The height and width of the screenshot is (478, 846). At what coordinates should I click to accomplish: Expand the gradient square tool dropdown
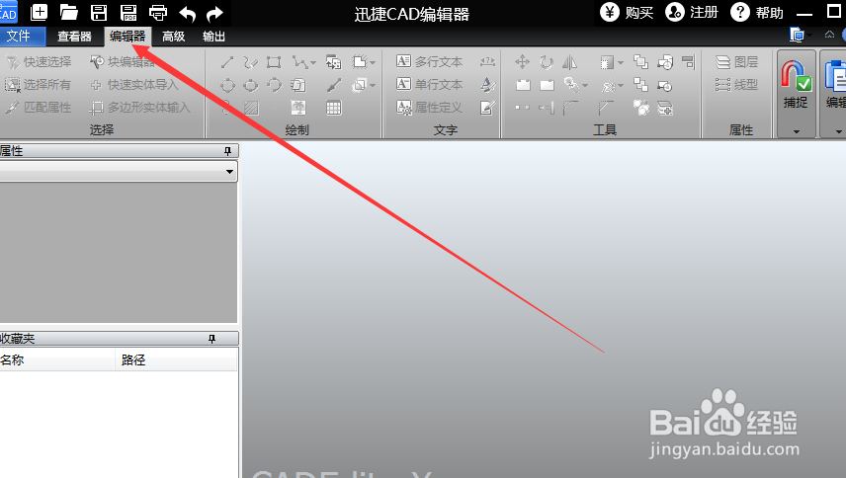pos(621,63)
